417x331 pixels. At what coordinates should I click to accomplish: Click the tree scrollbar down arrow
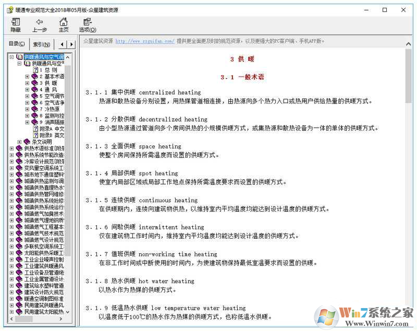point(68,312)
